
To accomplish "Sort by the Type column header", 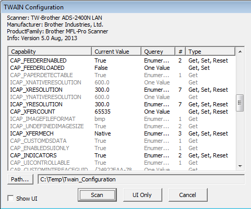I will pos(210,52).
